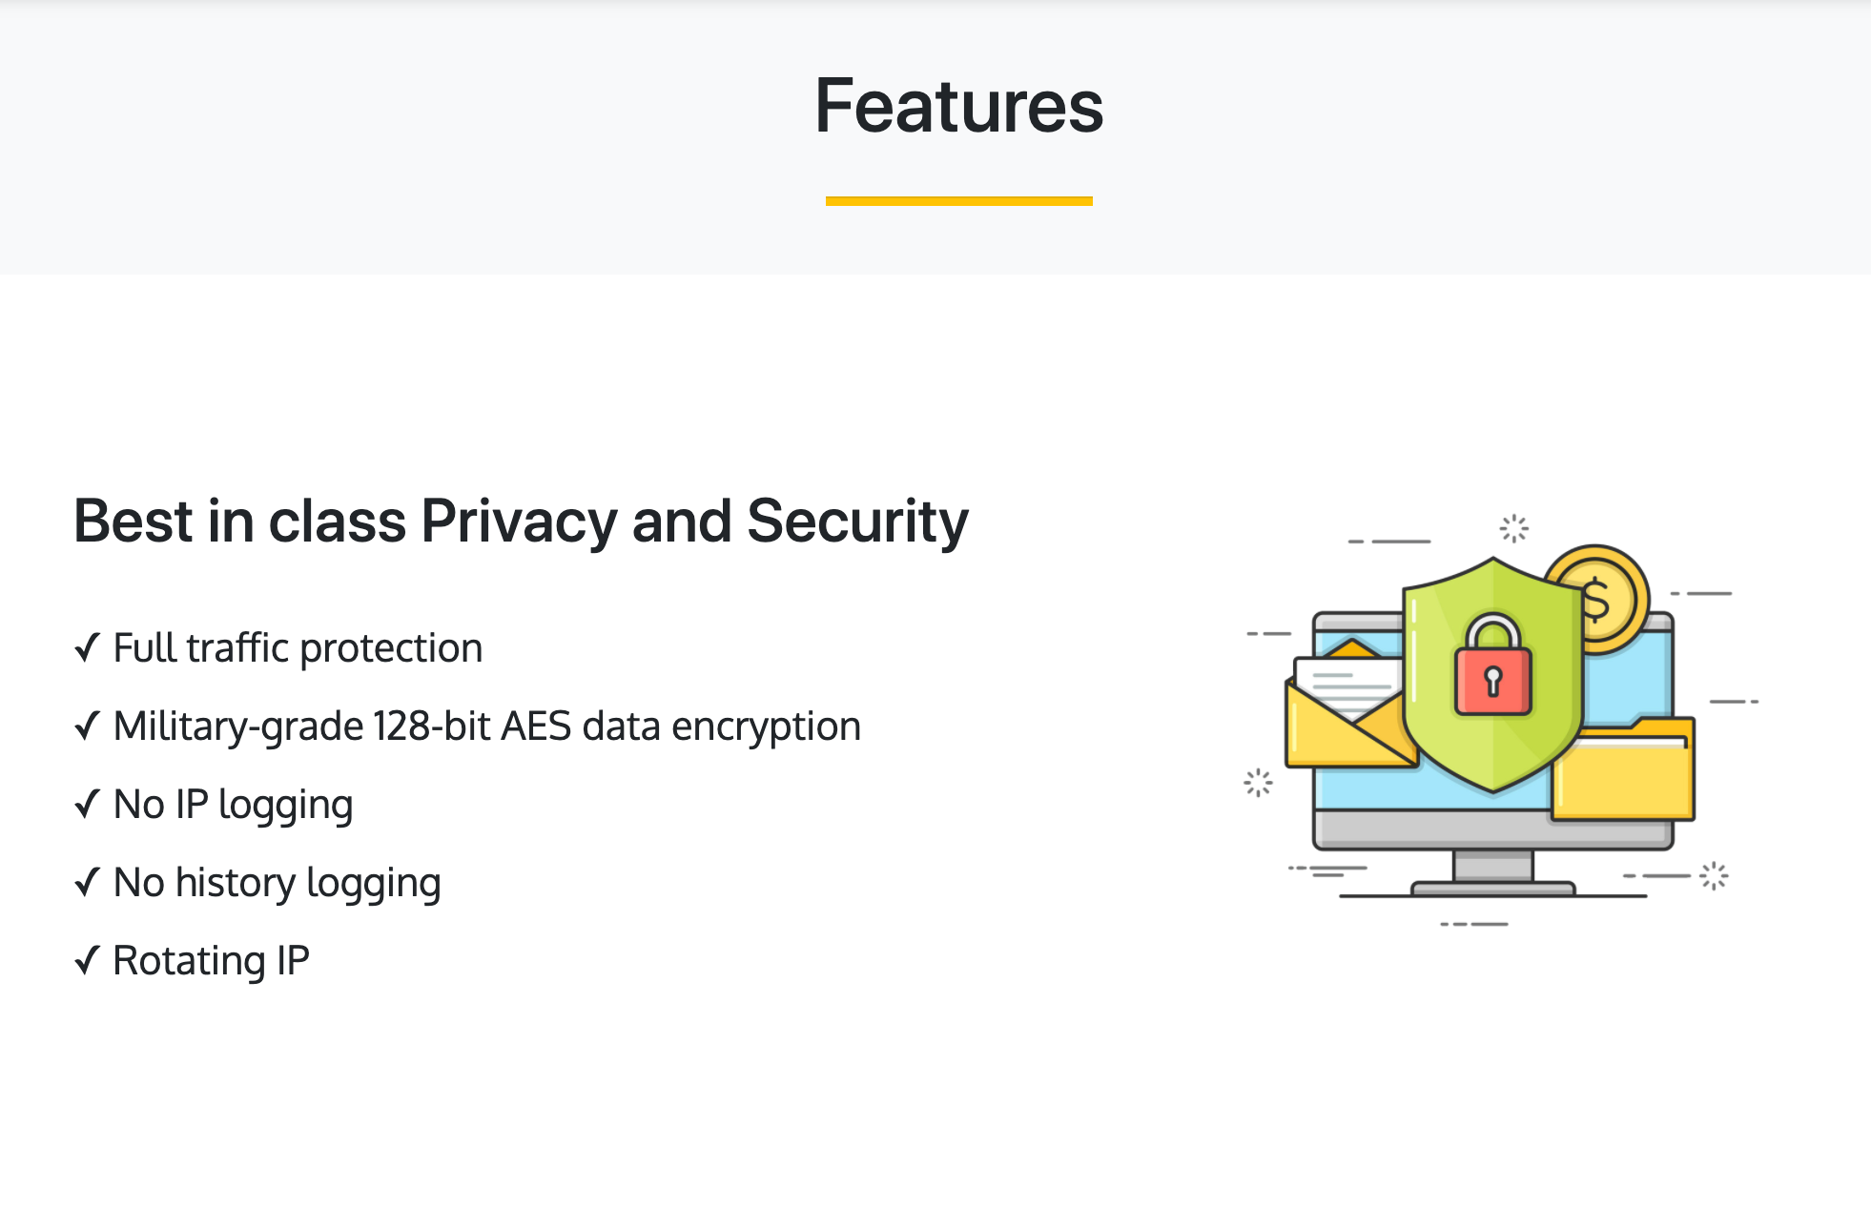Select the Features heading

pos(958,106)
